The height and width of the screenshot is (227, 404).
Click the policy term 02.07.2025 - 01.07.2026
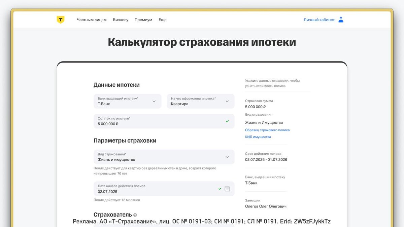coord(266,160)
